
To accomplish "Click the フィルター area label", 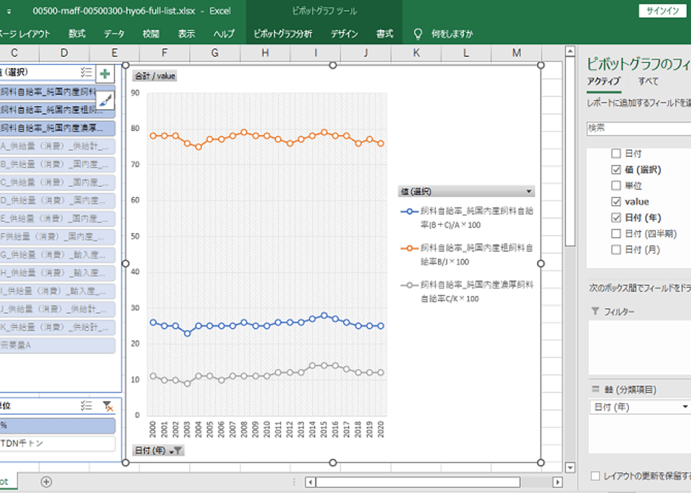I will click(619, 311).
